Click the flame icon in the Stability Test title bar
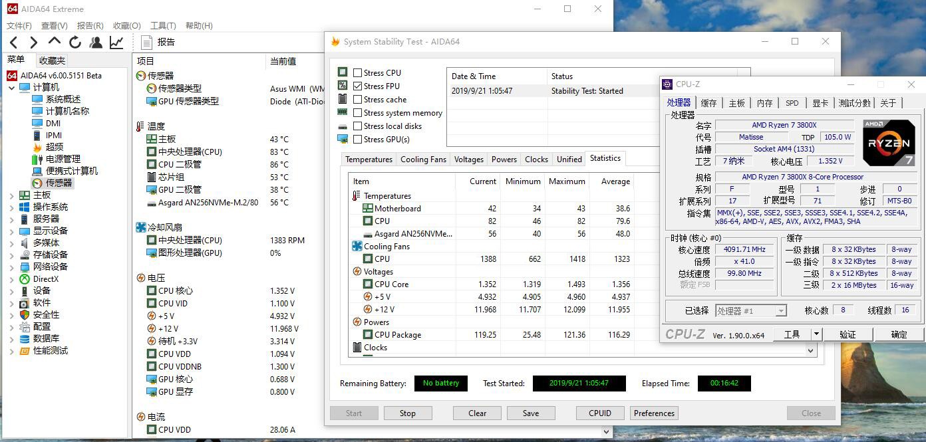926x442 pixels. coord(335,41)
